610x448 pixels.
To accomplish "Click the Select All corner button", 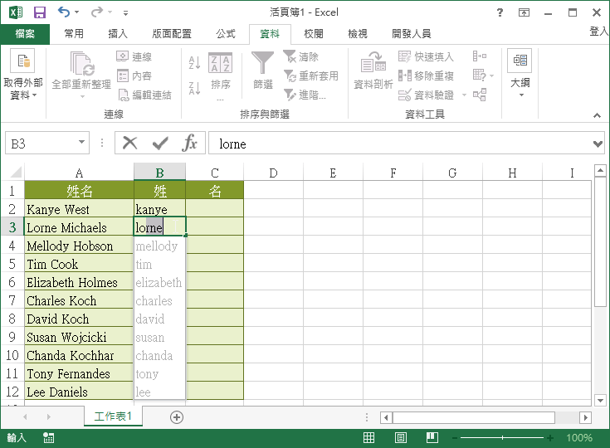I will [x=16, y=172].
